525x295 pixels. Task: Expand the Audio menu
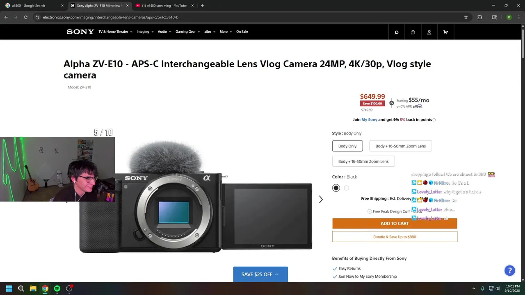(x=164, y=32)
